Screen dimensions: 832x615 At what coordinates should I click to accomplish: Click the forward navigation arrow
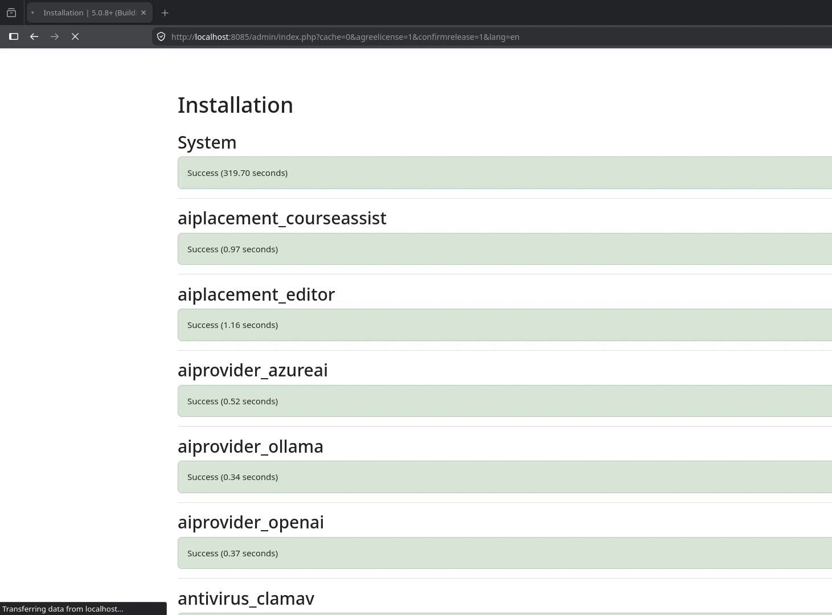55,36
